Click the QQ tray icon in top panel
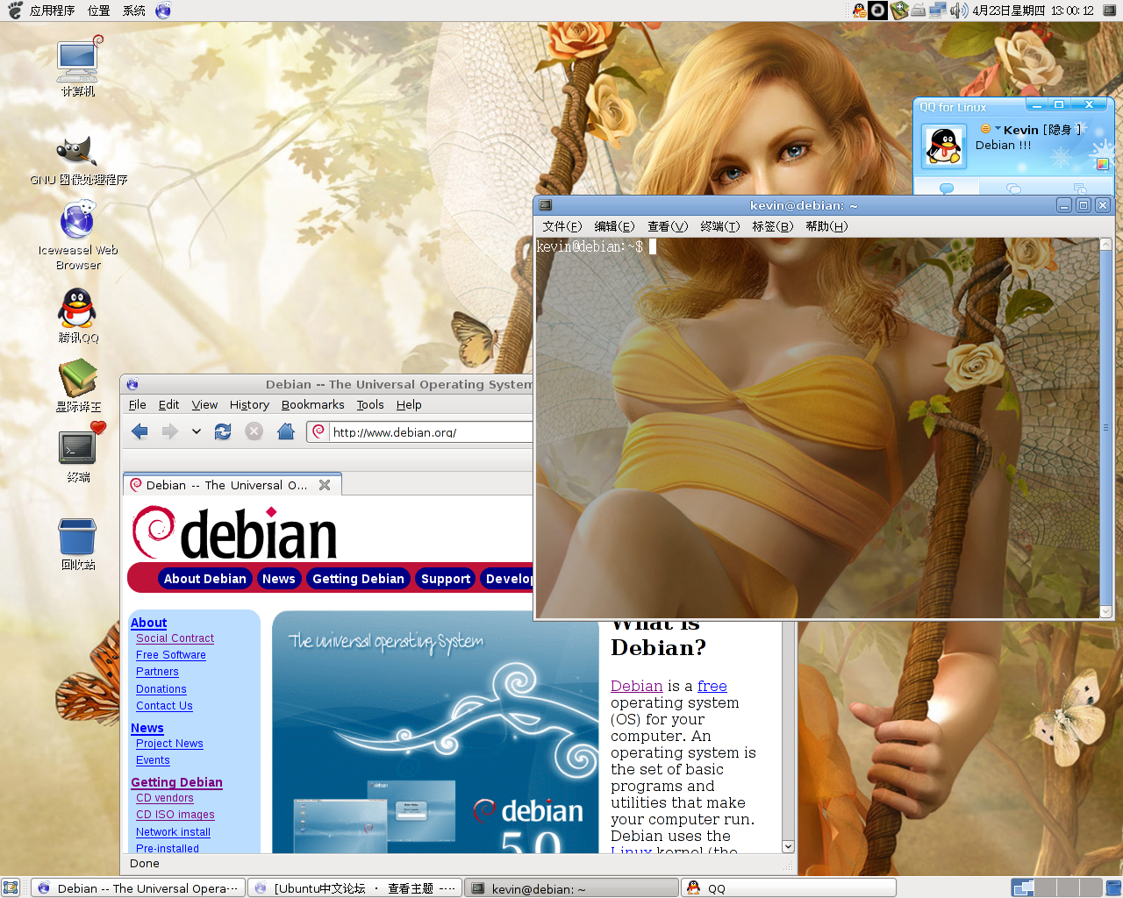Screen dimensions: 1123x898 pos(859,11)
